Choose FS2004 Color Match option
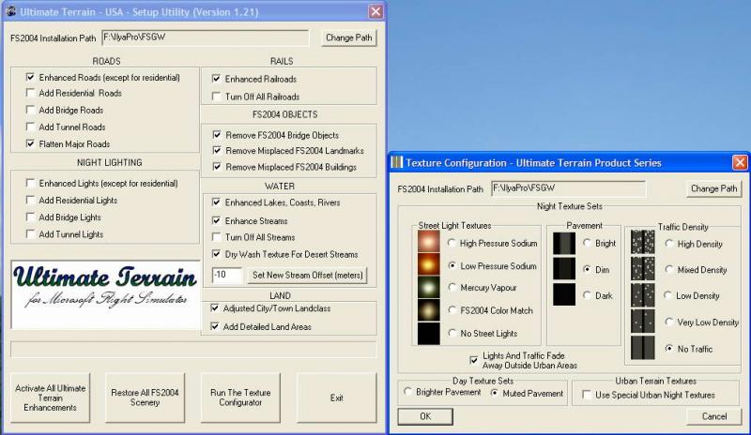The height and width of the screenshot is (435, 751). coord(452,310)
